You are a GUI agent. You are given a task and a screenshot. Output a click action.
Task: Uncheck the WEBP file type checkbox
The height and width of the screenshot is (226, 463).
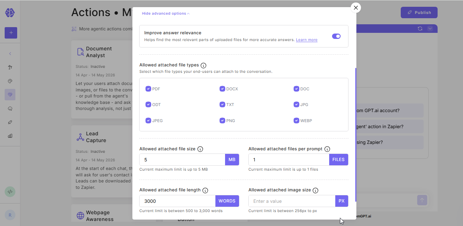[x=296, y=121]
